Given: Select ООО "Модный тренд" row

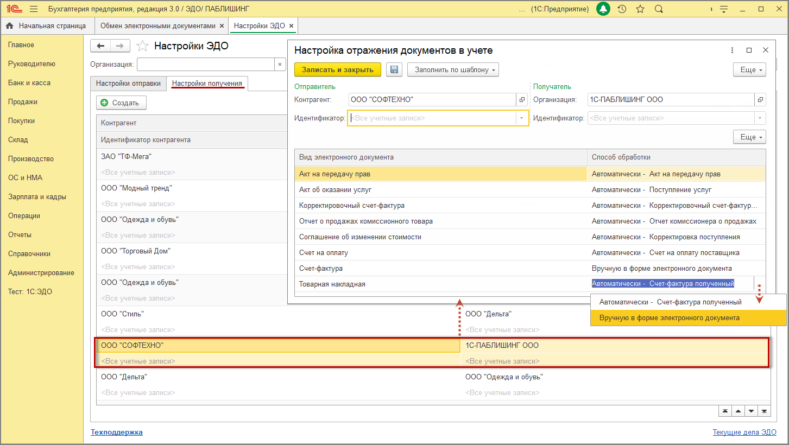Looking at the screenshot, I should tap(192, 188).
